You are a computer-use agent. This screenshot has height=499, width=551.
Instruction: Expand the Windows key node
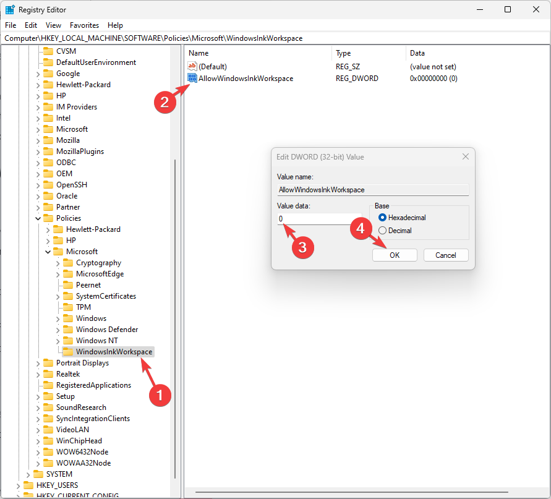(58, 318)
